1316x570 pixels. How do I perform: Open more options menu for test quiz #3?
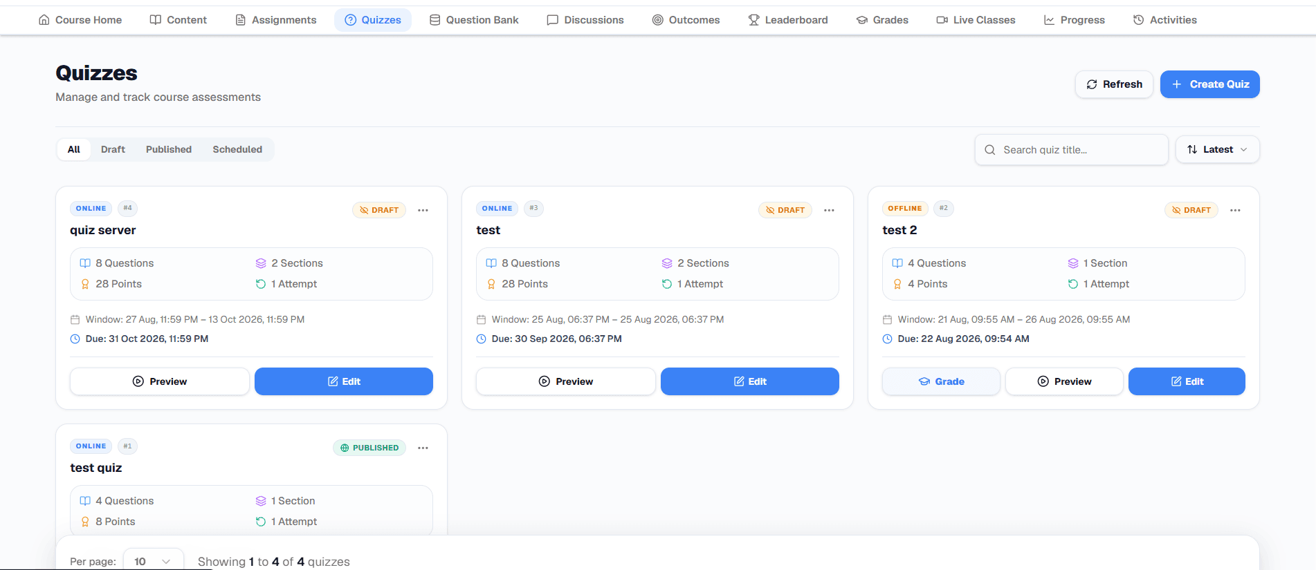coord(829,210)
